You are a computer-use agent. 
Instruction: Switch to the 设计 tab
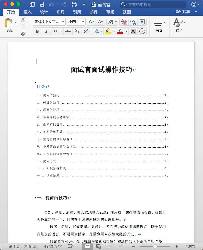44,12
